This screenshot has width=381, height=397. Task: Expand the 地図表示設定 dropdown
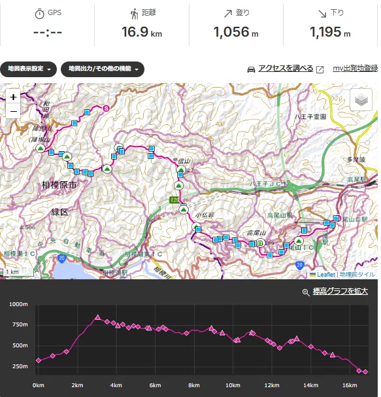pos(28,69)
